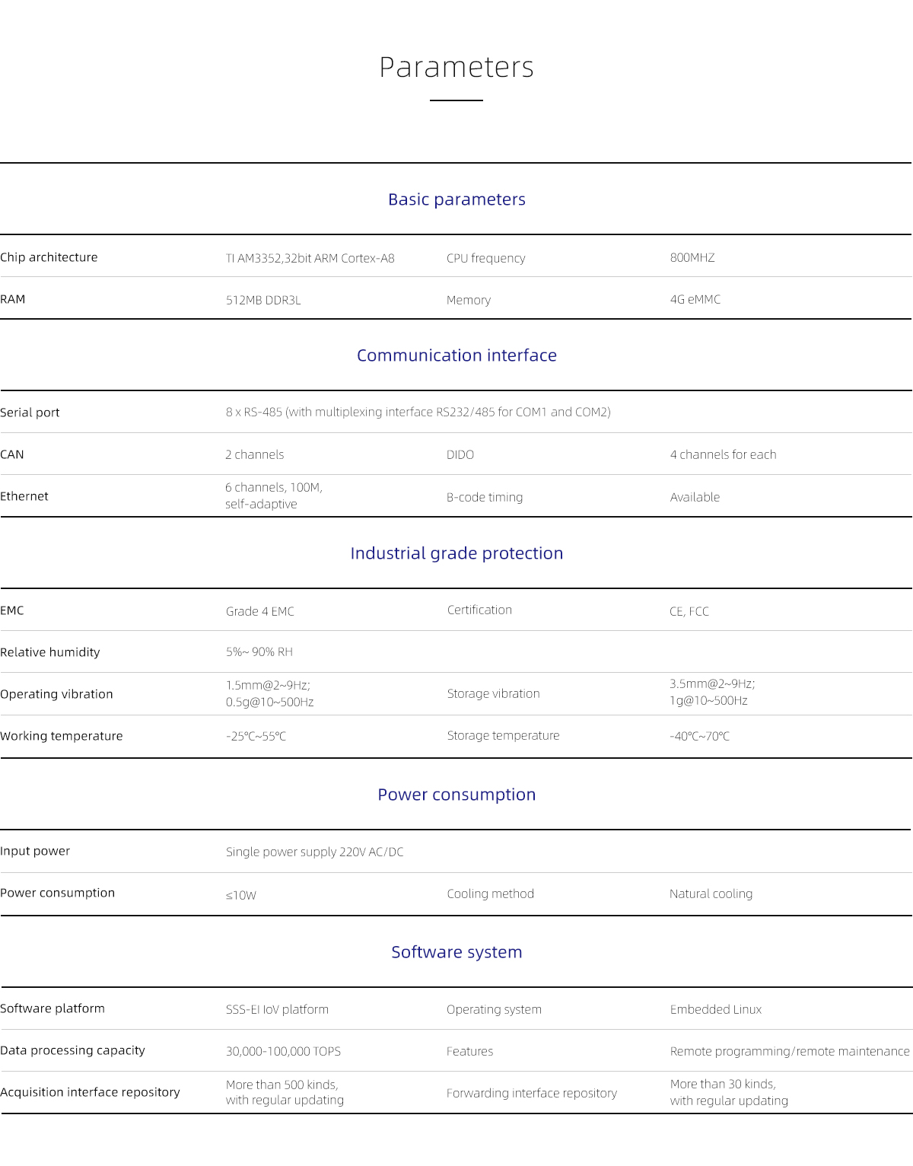Click the 512MB DDR3L RAM value
The height and width of the screenshot is (1166, 913).
263,300
